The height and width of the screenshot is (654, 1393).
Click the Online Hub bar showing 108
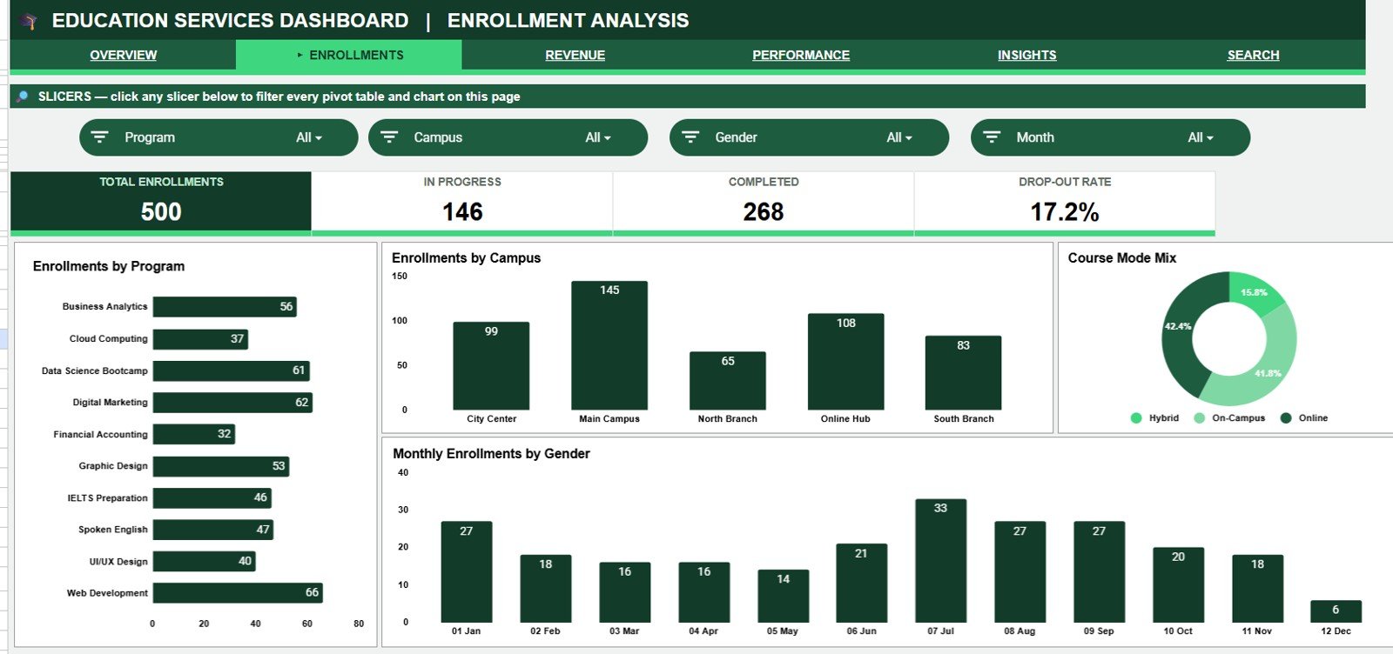[846, 361]
